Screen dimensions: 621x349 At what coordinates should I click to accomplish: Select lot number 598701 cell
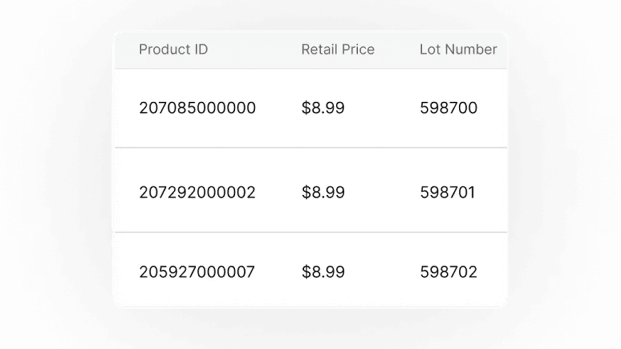tap(447, 192)
